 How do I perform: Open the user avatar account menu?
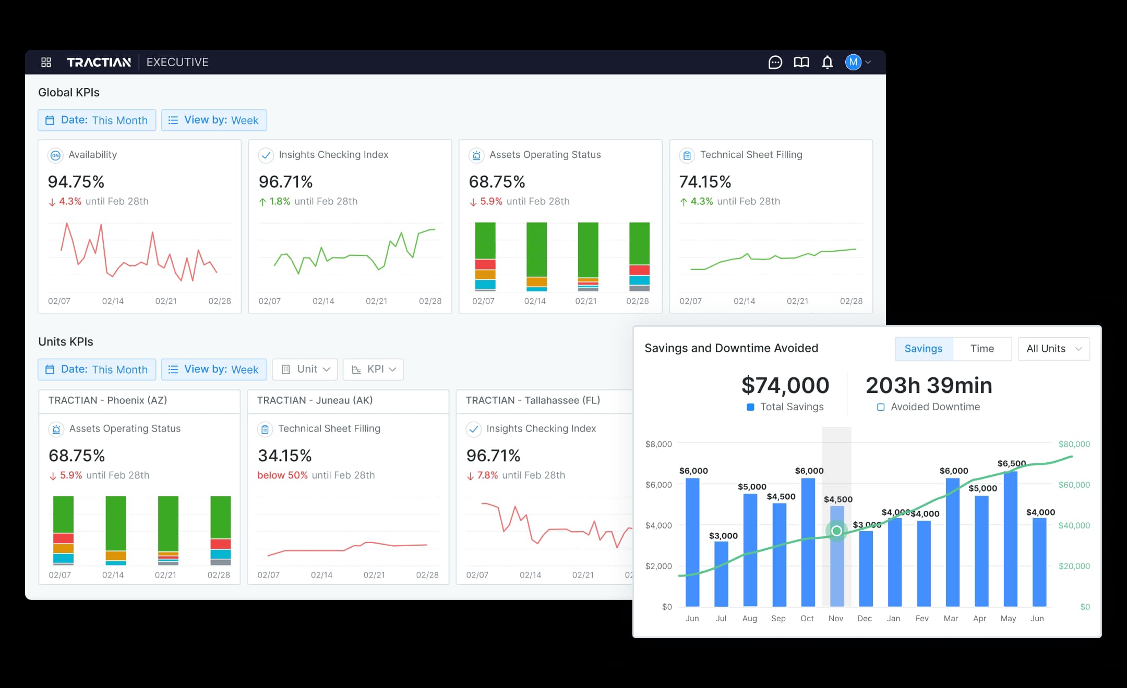pyautogui.click(x=854, y=62)
